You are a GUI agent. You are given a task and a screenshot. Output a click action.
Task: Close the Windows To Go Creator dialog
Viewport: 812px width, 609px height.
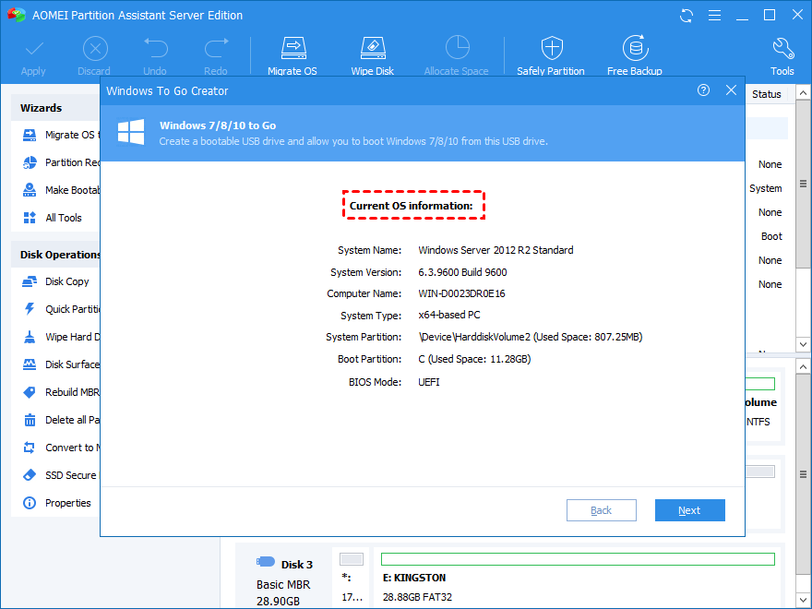click(x=731, y=90)
